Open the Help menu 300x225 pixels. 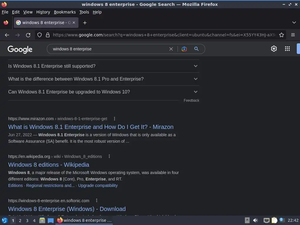tap(97, 12)
